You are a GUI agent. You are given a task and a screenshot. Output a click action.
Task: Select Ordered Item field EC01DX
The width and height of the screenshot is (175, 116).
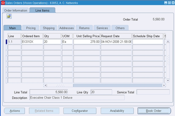[x=32, y=42]
